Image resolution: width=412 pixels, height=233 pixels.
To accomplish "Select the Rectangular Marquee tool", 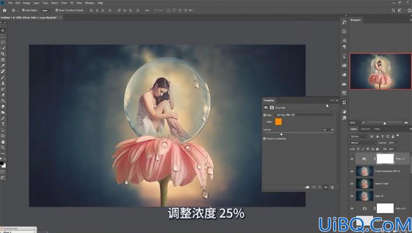I will (3, 36).
